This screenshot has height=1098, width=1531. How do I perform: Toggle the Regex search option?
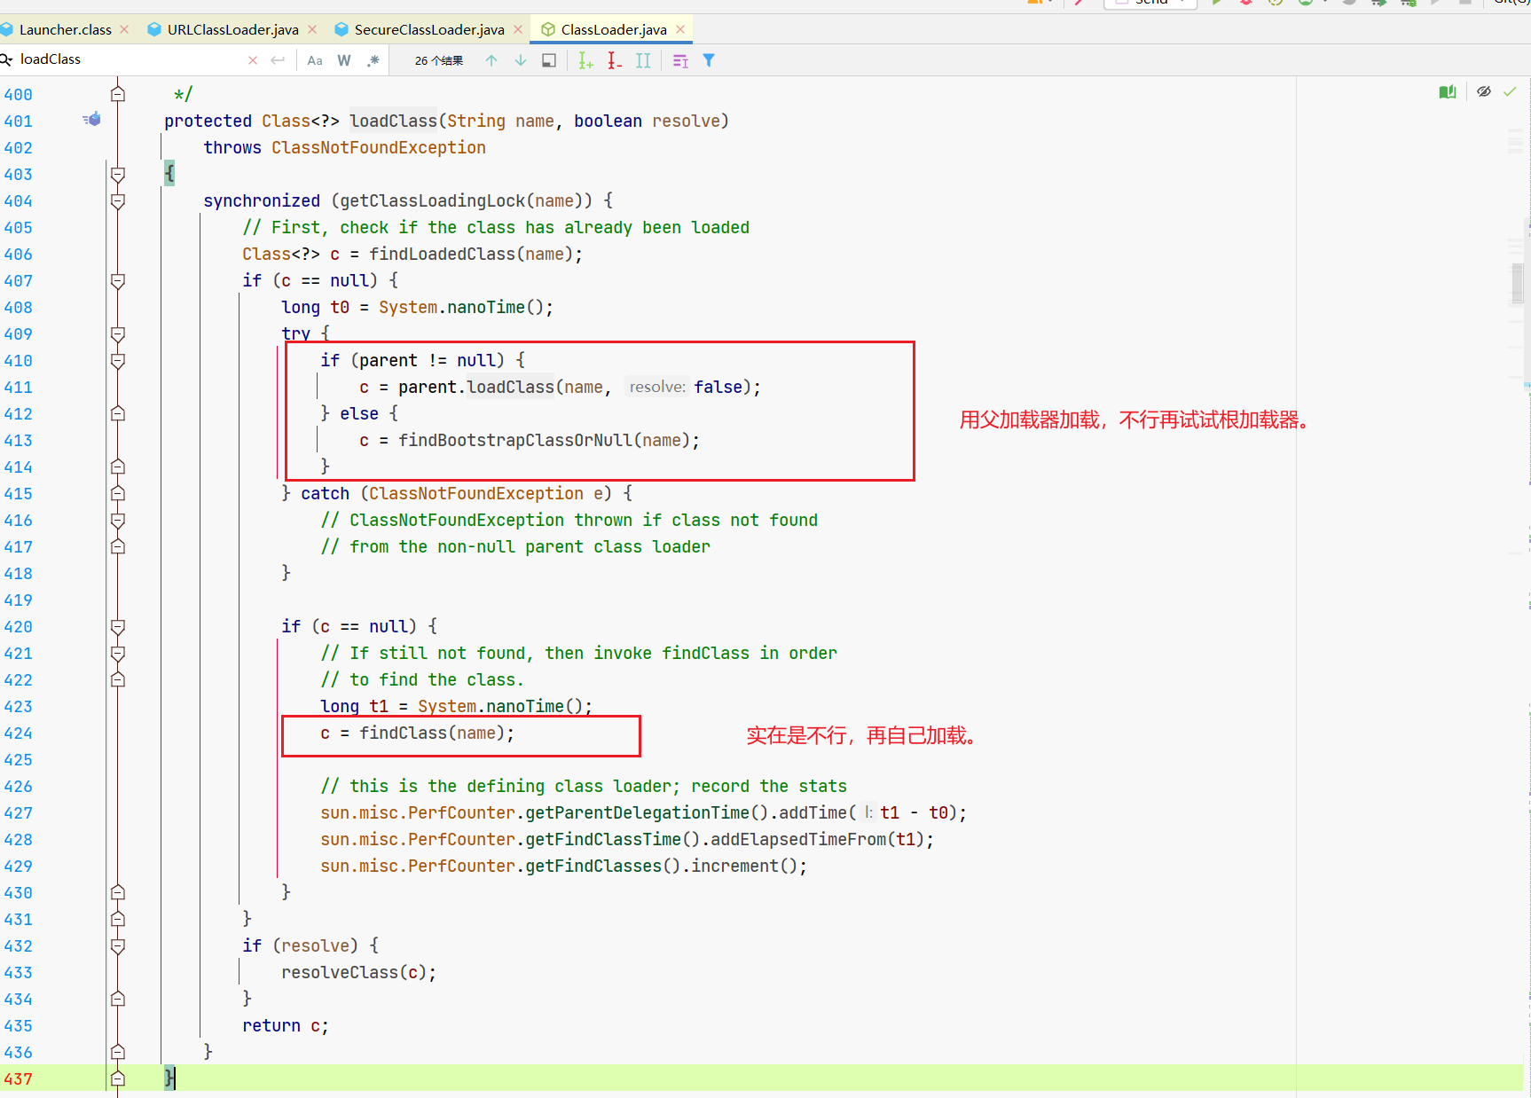[x=373, y=60]
